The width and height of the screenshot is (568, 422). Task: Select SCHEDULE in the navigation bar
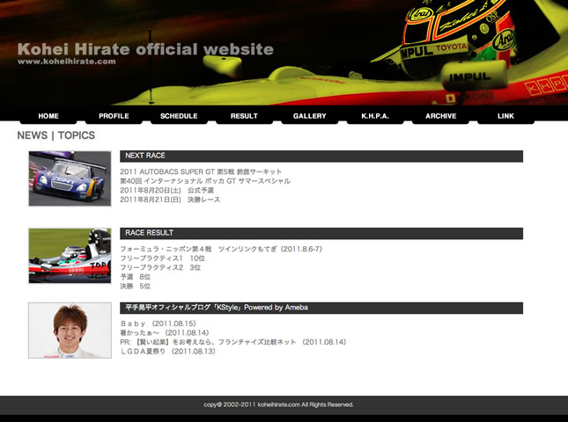[179, 116]
